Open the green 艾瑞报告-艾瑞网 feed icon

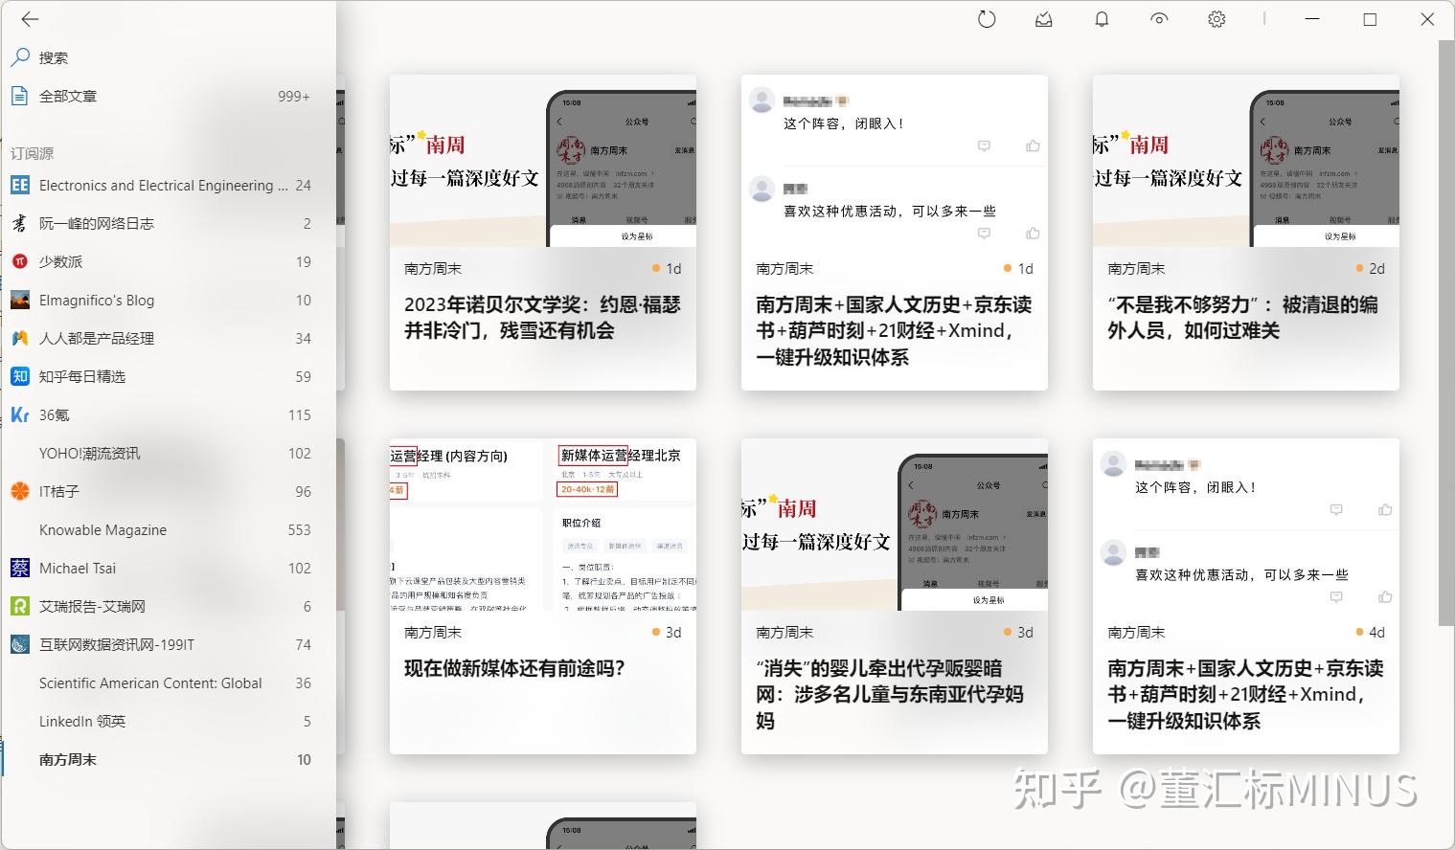click(20, 606)
